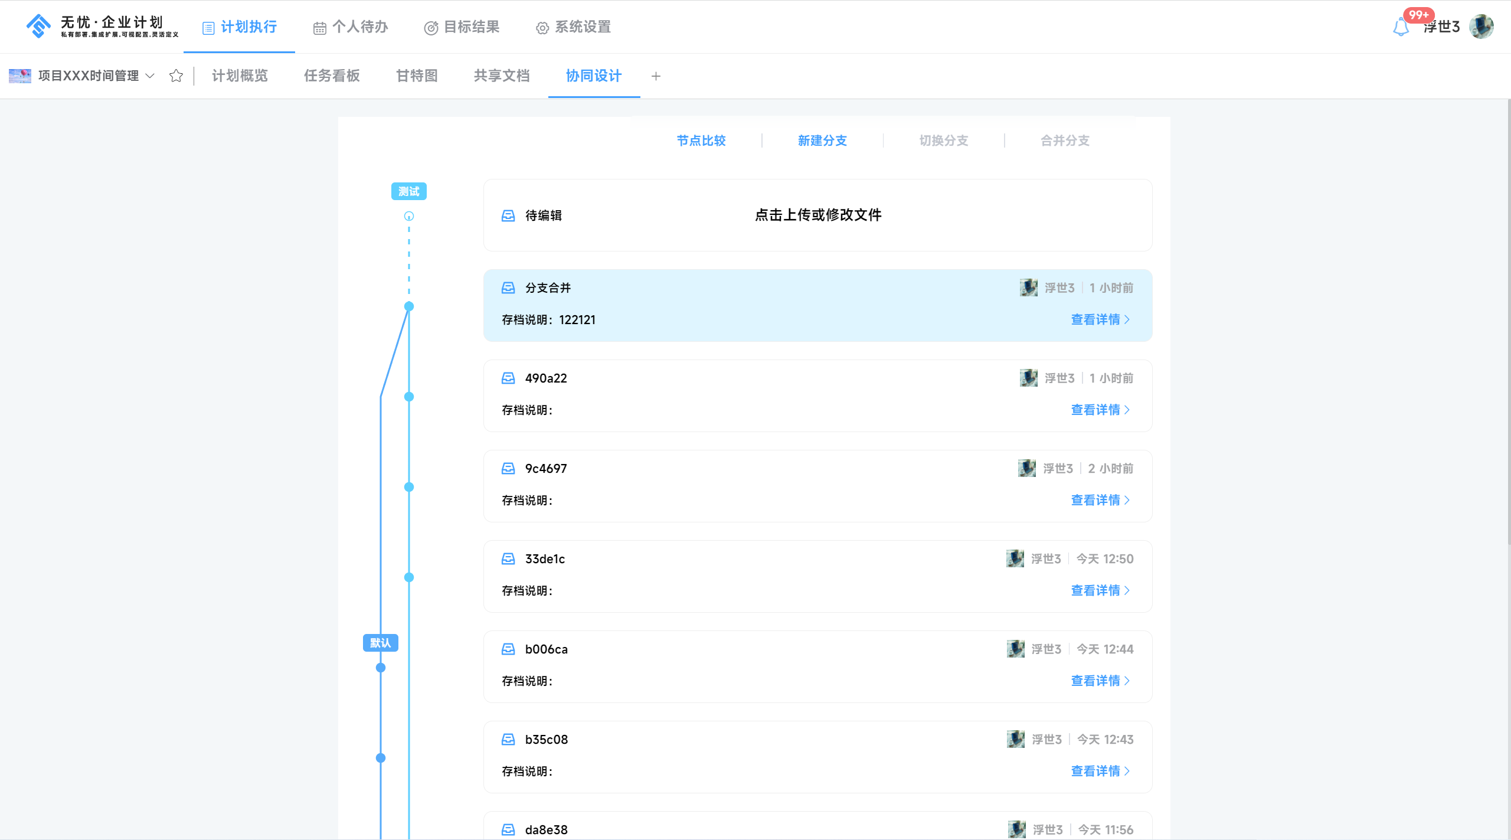Click the archive icon beside 490a22
The image size is (1511, 840).
(508, 378)
